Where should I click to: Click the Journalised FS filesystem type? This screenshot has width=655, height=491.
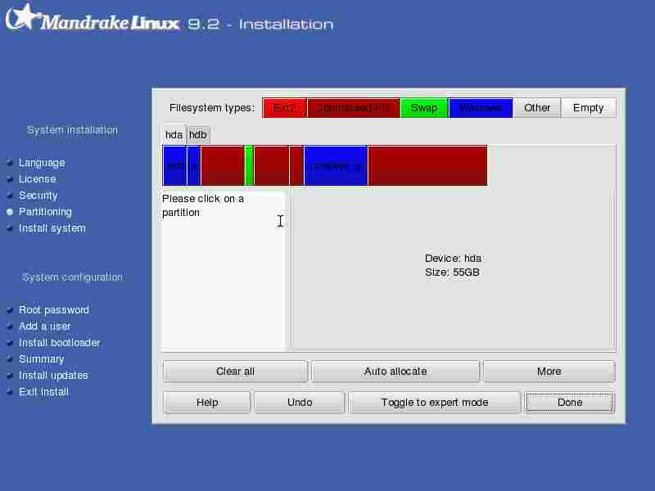point(353,108)
